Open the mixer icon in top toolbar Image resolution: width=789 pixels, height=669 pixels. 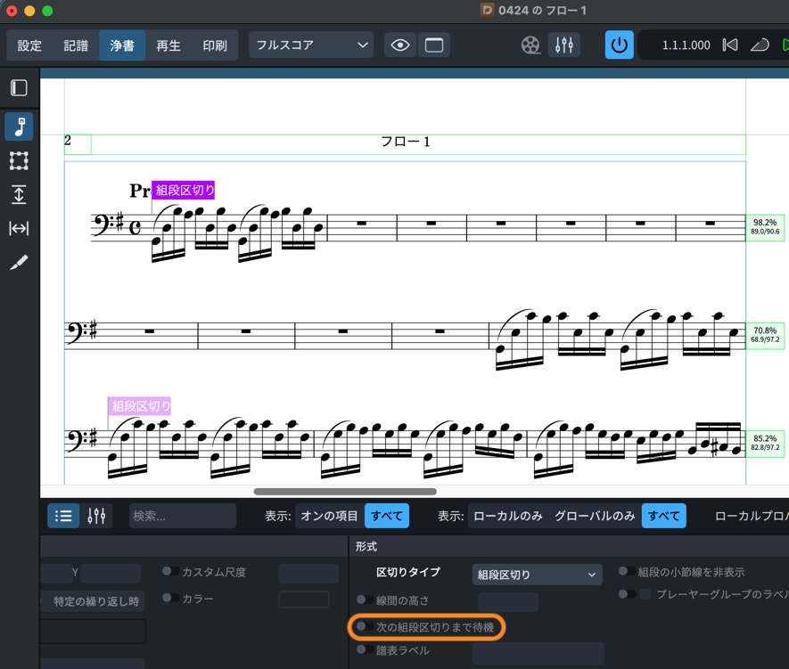564,45
